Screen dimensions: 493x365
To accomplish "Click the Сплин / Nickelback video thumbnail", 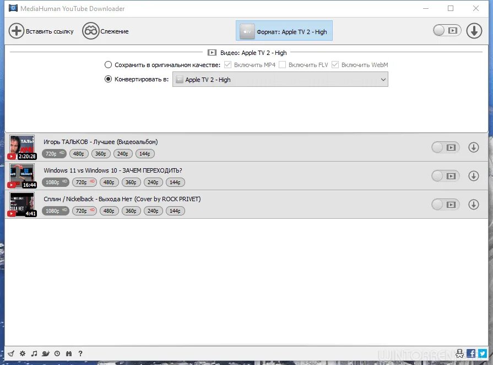I will click(x=21, y=204).
